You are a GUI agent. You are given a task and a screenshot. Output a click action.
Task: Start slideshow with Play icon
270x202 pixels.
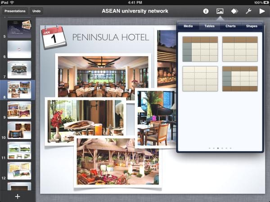pyautogui.click(x=262, y=11)
